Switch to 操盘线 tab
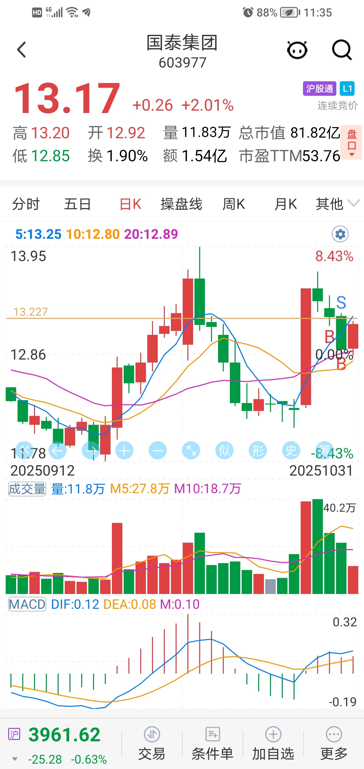364x769 pixels. tap(181, 204)
